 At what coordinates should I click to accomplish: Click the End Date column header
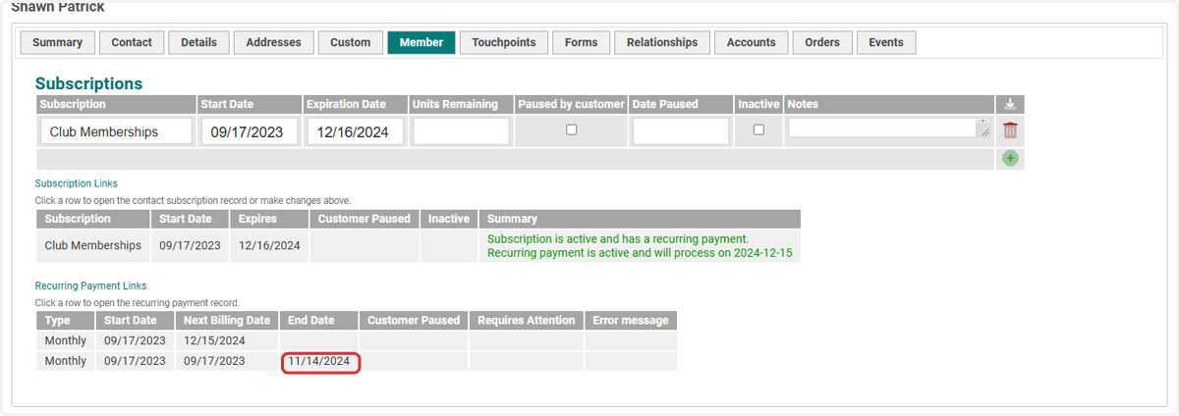click(x=318, y=321)
